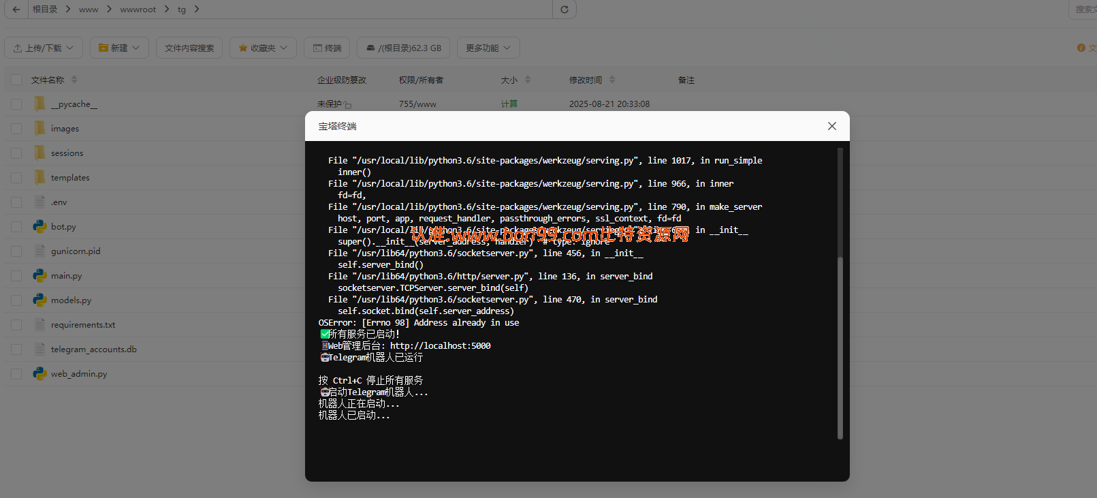Check the sessions row checkbox
The image size is (1097, 498).
(16, 153)
